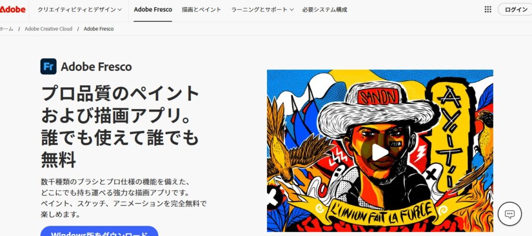The image size is (532, 236).
Task: Click the 数千種類のブラシ description paragraph
Action: tap(124, 198)
